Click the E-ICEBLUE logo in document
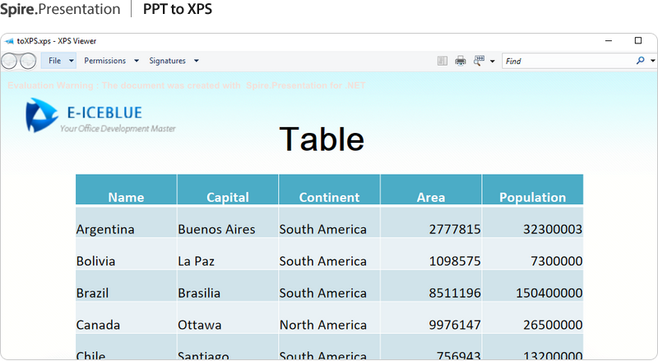The height and width of the screenshot is (361, 658). [x=100, y=117]
